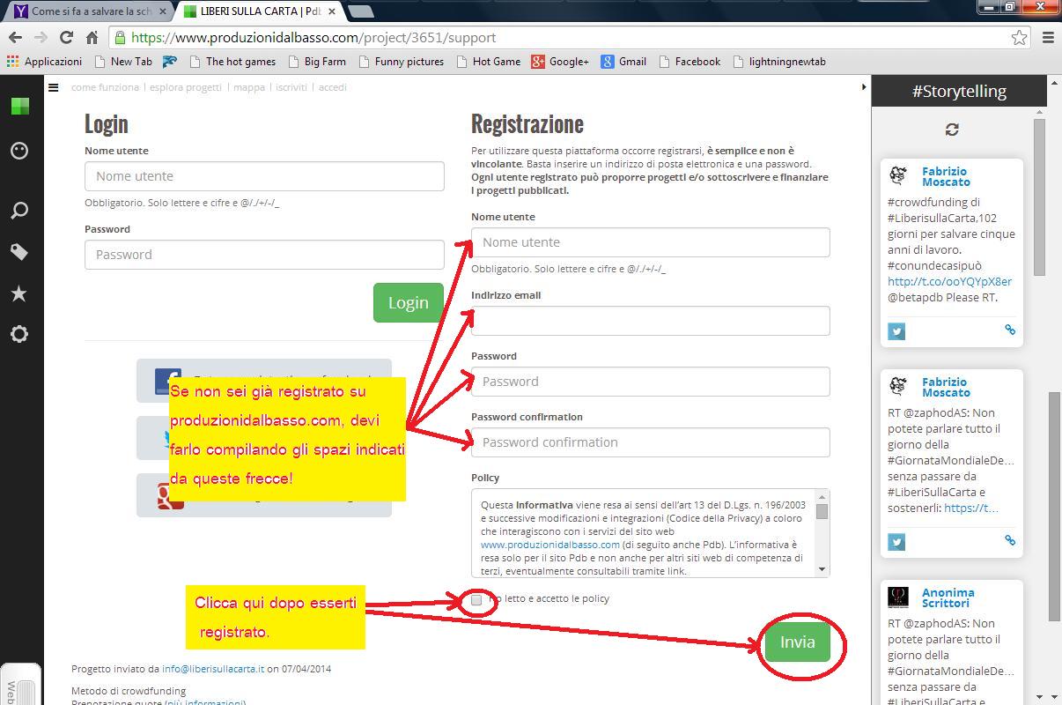The width and height of the screenshot is (1062, 705).
Task: Click the refresh icon under #Storytelling
Action: [x=952, y=130]
